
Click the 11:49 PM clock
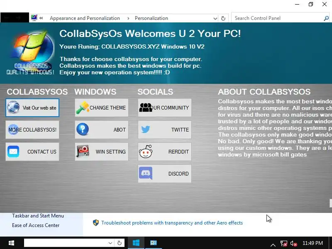tap(312, 243)
